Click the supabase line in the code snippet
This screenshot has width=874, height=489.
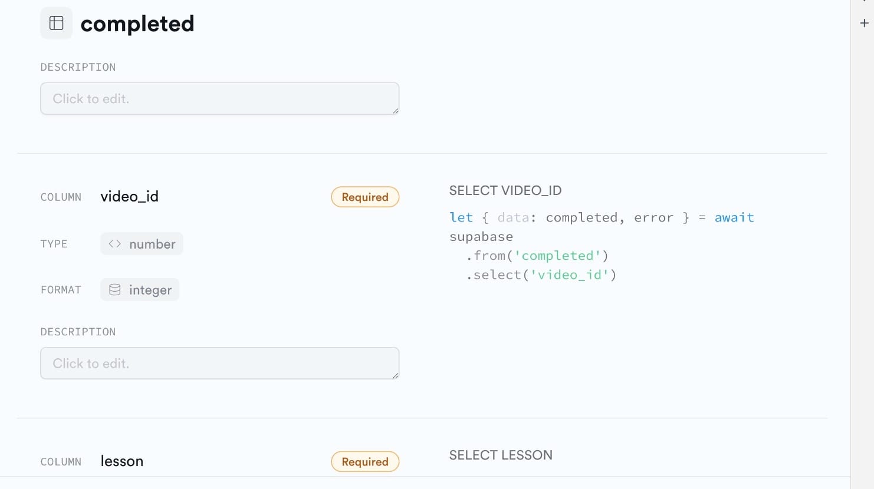pos(481,237)
